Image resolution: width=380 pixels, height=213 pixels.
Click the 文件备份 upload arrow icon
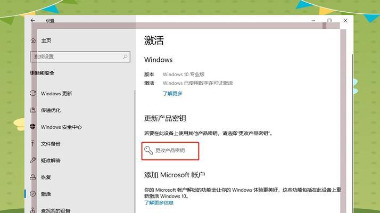coord(32,143)
